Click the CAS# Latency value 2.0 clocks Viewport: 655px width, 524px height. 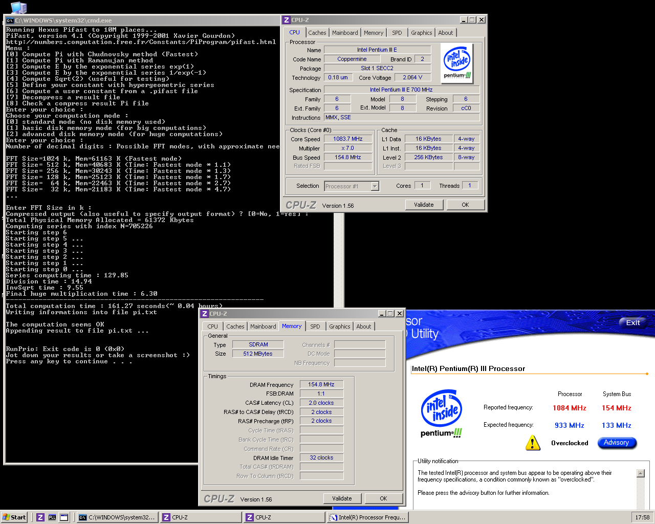321,403
